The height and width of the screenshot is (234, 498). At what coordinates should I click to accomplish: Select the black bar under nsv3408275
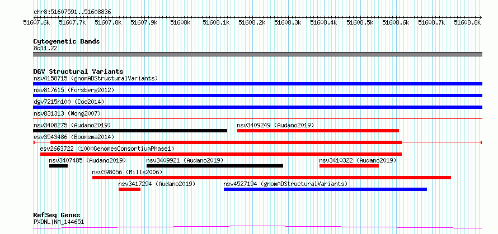[x=130, y=131]
